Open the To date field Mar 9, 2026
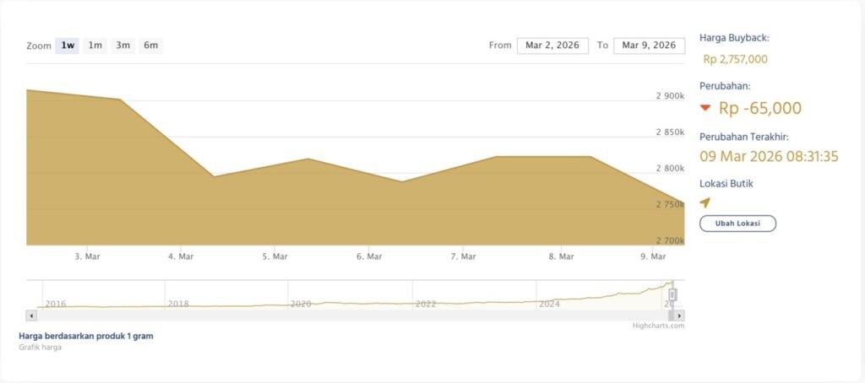This screenshot has height=383, width=865. tap(648, 46)
